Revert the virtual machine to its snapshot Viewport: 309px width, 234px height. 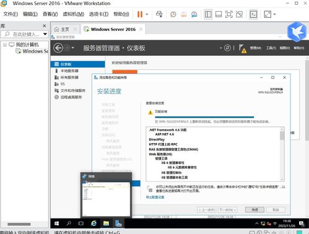[183, 14]
